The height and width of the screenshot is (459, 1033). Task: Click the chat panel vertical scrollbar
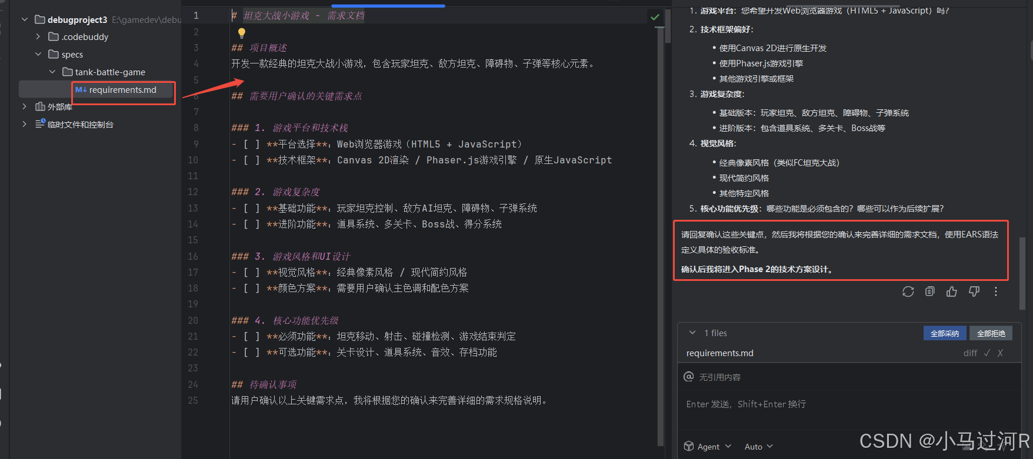point(1022,273)
